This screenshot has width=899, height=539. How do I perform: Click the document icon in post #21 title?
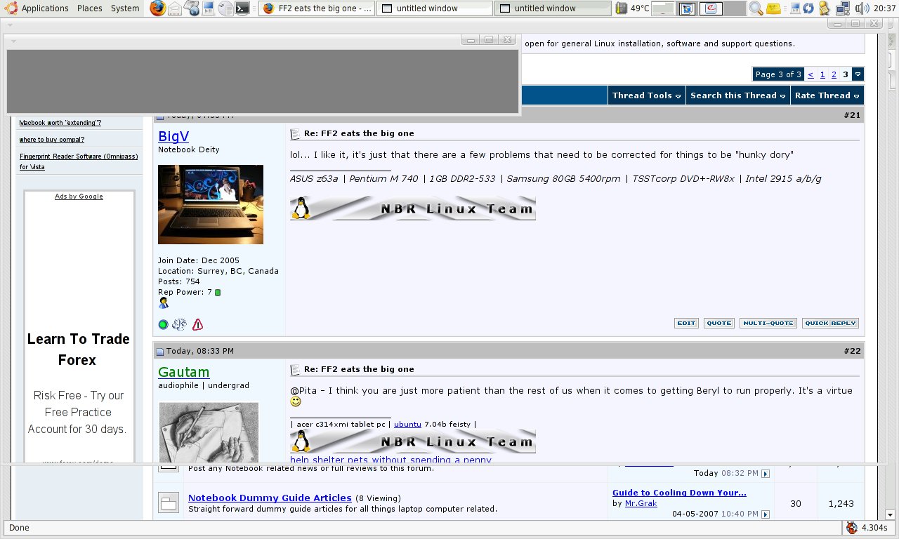click(295, 133)
